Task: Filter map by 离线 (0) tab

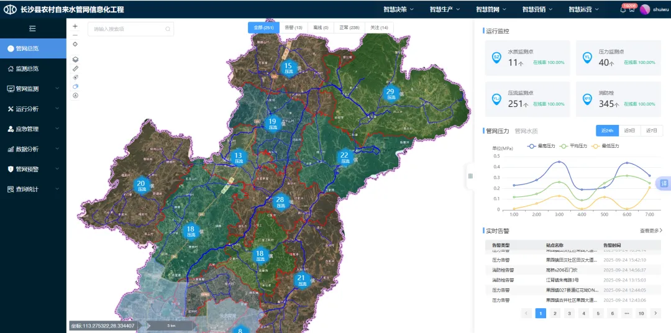Action: click(321, 28)
